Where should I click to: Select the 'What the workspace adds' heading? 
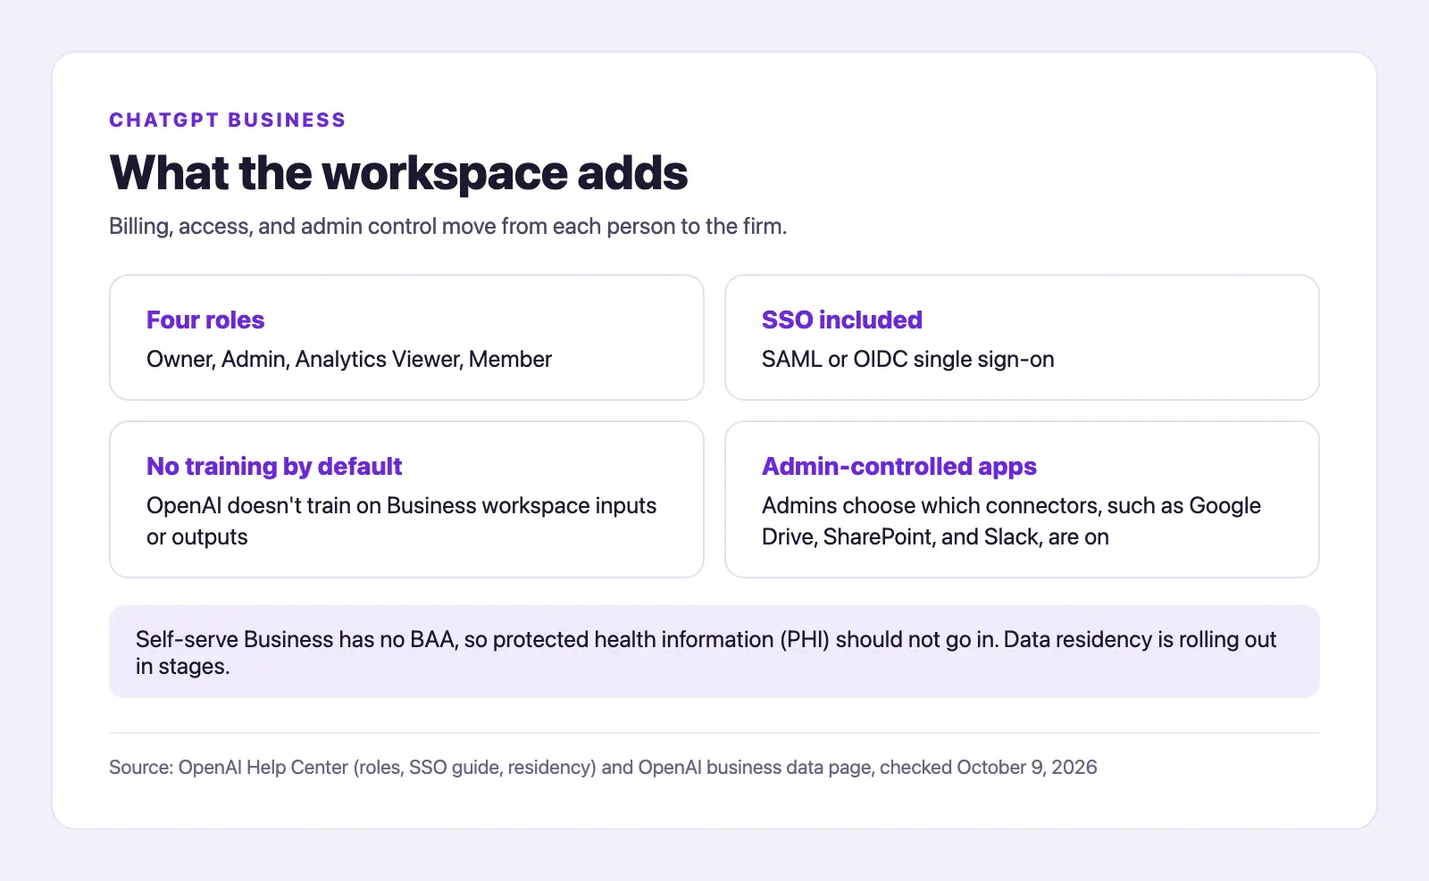tap(398, 172)
